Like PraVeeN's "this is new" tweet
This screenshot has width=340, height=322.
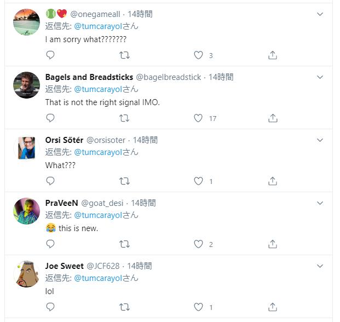tap(199, 244)
